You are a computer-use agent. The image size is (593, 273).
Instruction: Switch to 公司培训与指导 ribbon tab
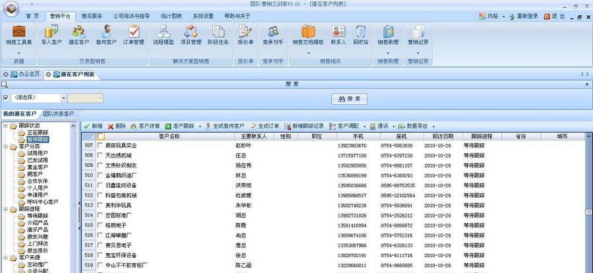coord(131,16)
